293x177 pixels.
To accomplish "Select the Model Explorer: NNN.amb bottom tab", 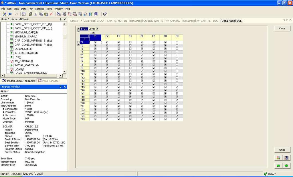I will [19, 81].
